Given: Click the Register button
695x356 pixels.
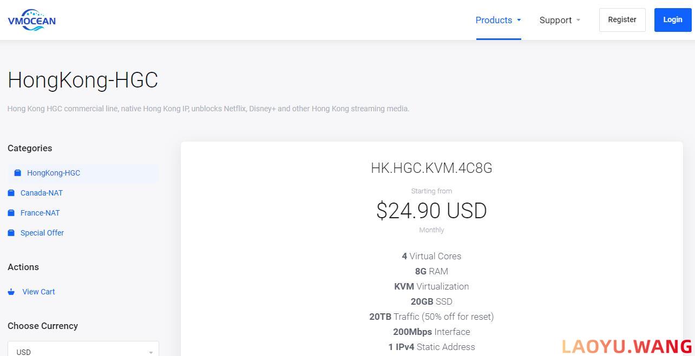Looking at the screenshot, I should click(x=622, y=20).
